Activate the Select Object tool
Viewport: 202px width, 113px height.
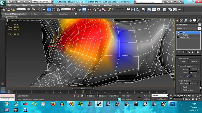pyautogui.click(x=29, y=9)
